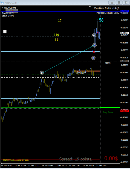Open the one-click trading triangle beside NZDUSD,M1

(2, 8)
